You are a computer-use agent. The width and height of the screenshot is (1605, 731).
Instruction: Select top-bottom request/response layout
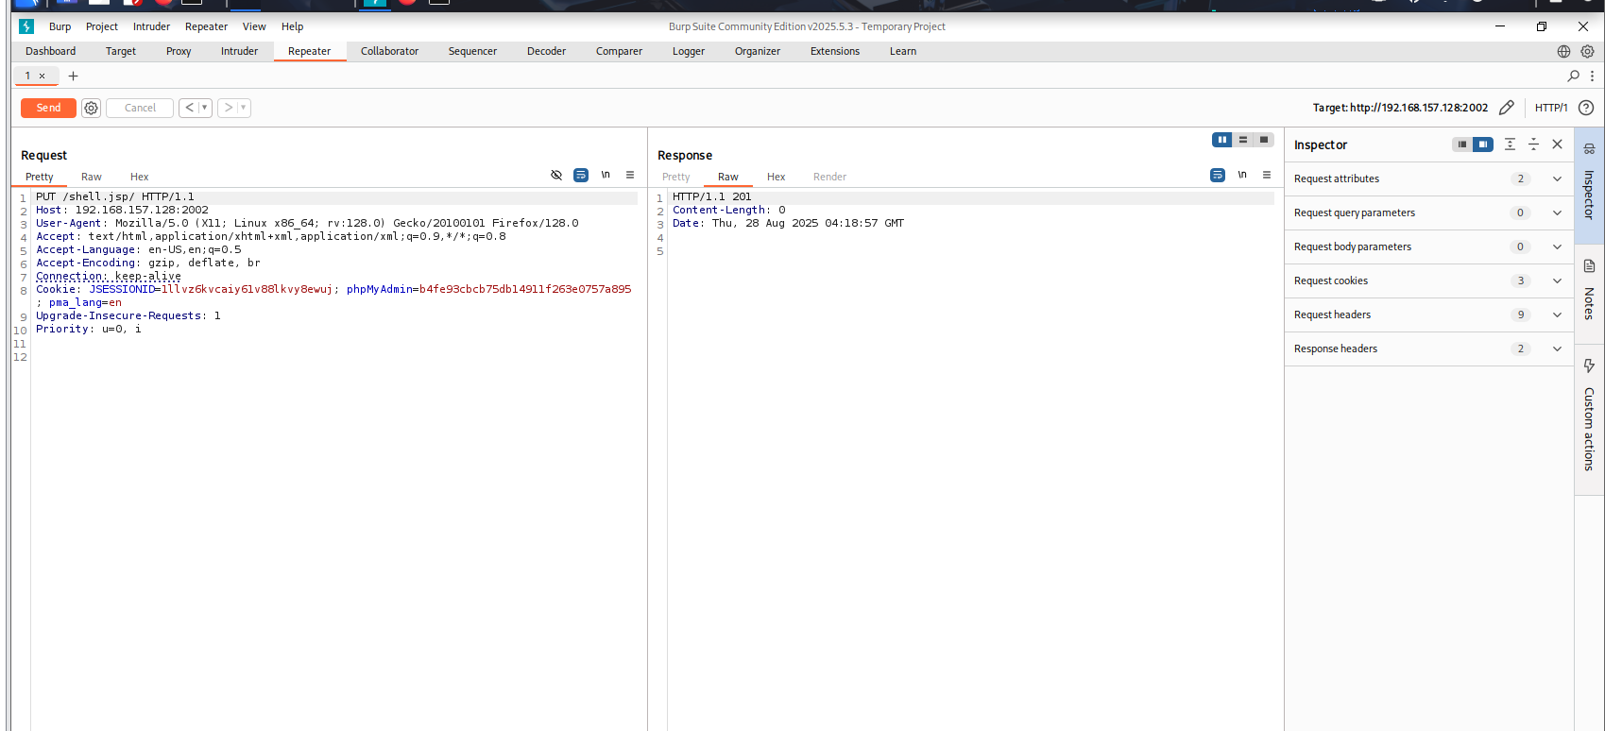click(1243, 140)
